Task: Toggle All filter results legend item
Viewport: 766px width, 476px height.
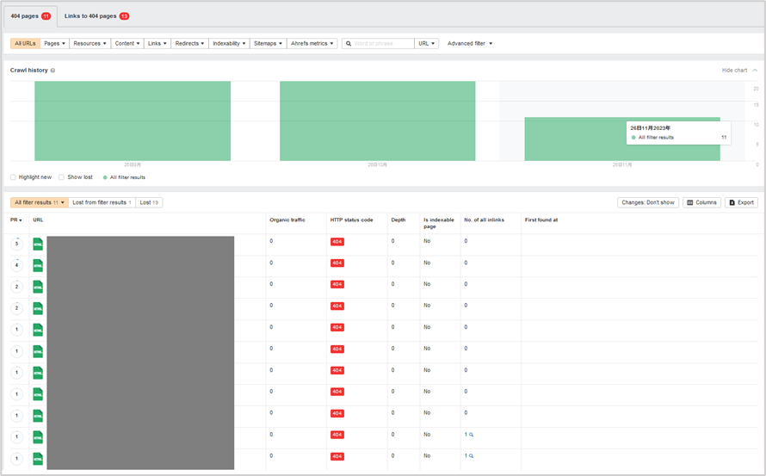Action: pyautogui.click(x=124, y=177)
